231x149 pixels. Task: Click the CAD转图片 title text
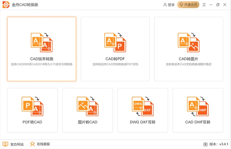[188, 59]
